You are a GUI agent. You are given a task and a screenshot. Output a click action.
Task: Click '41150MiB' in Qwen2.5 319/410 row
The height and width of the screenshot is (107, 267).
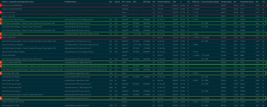(x=146, y=45)
